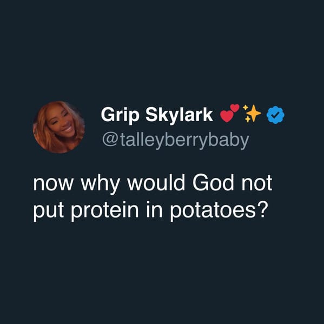This screenshot has height=324, width=324.
Task: Click the yellow sparkles emoji
Action: pos(252,114)
